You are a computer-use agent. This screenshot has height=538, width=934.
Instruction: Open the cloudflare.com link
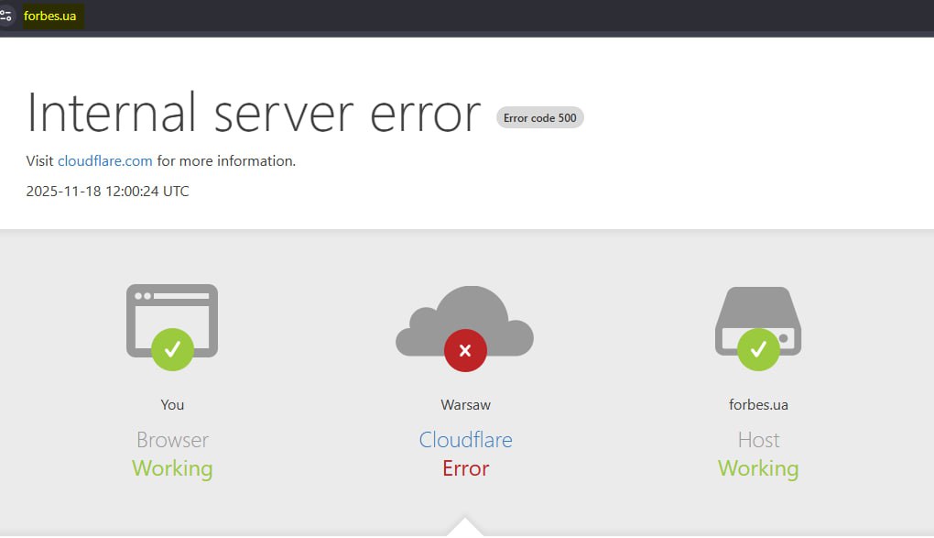[x=104, y=160]
